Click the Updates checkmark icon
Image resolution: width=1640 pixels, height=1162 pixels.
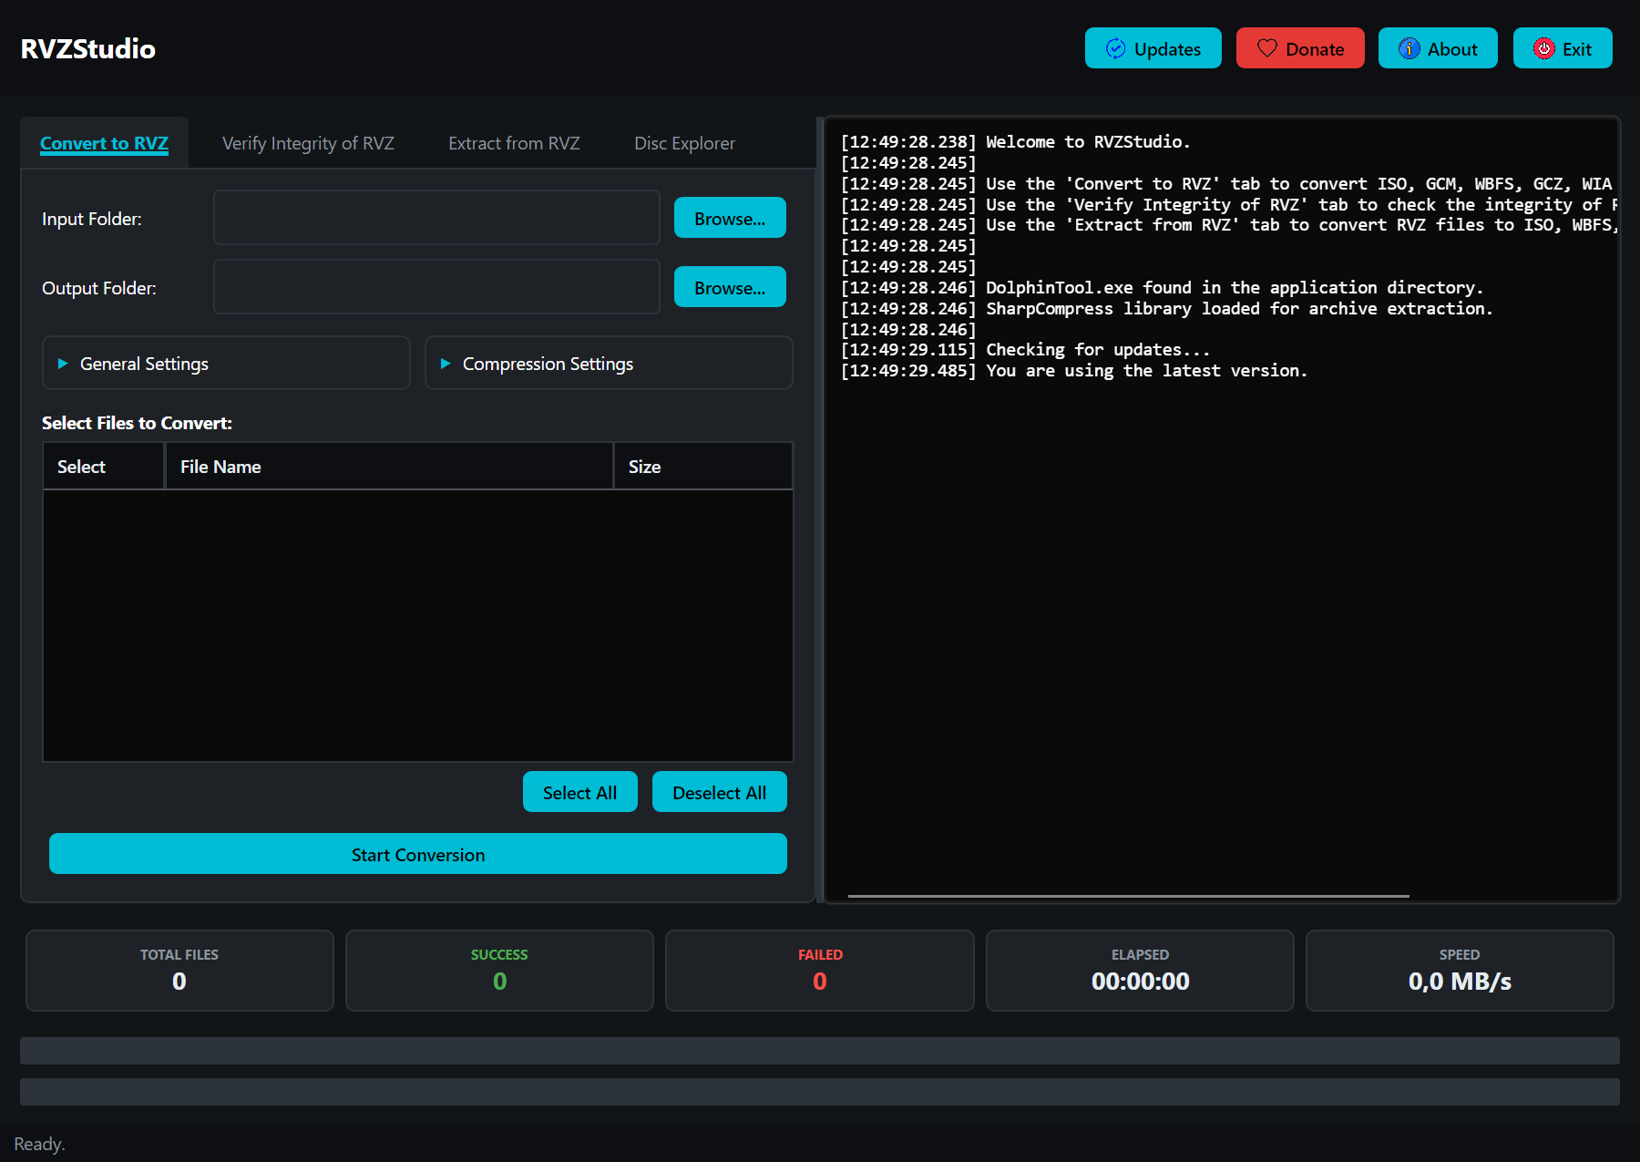coord(1115,48)
